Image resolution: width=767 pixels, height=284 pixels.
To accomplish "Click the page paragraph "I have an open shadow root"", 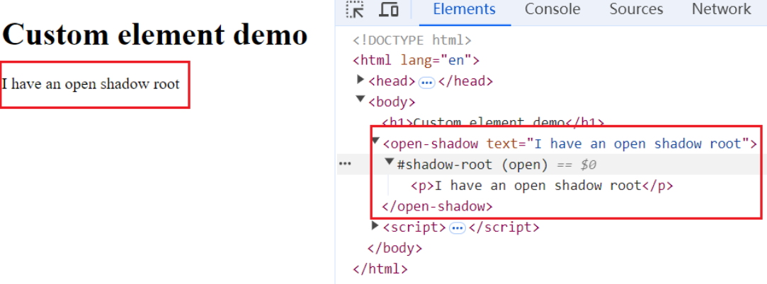I will click(91, 84).
